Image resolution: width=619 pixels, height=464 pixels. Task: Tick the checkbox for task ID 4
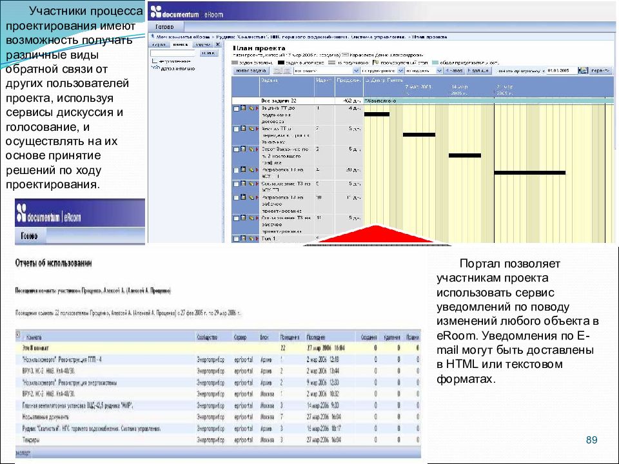click(x=236, y=170)
